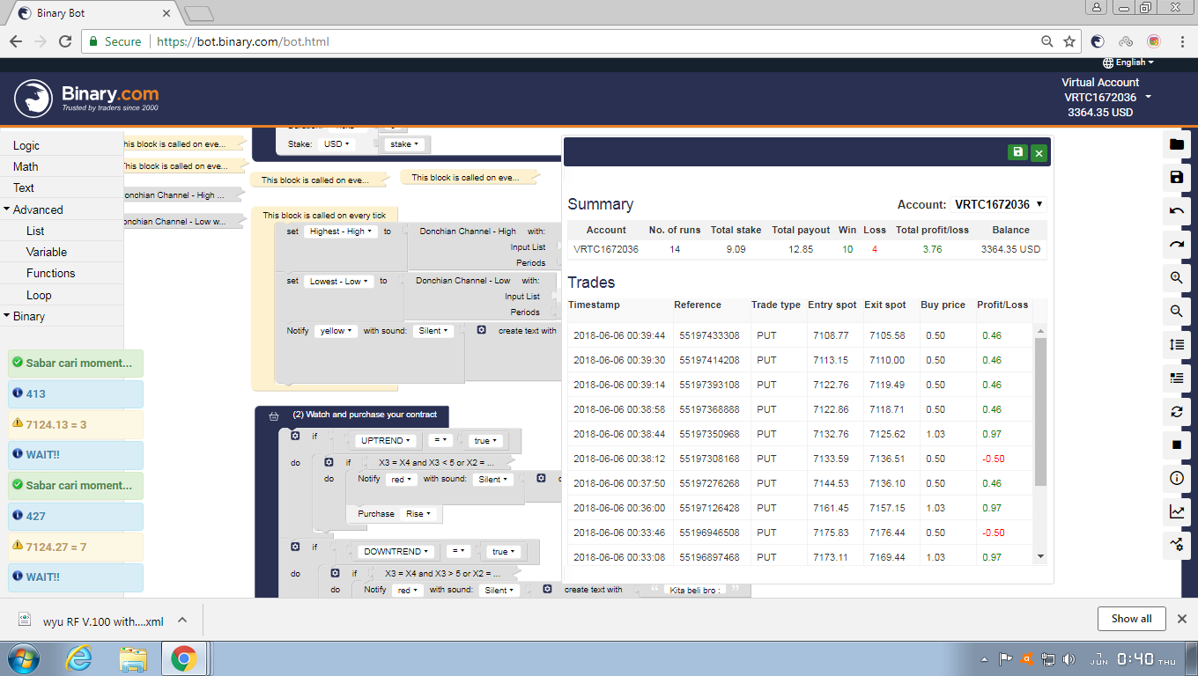Dismiss the green Sabar cari moment notification at top
1198x676 pixels.
click(75, 364)
